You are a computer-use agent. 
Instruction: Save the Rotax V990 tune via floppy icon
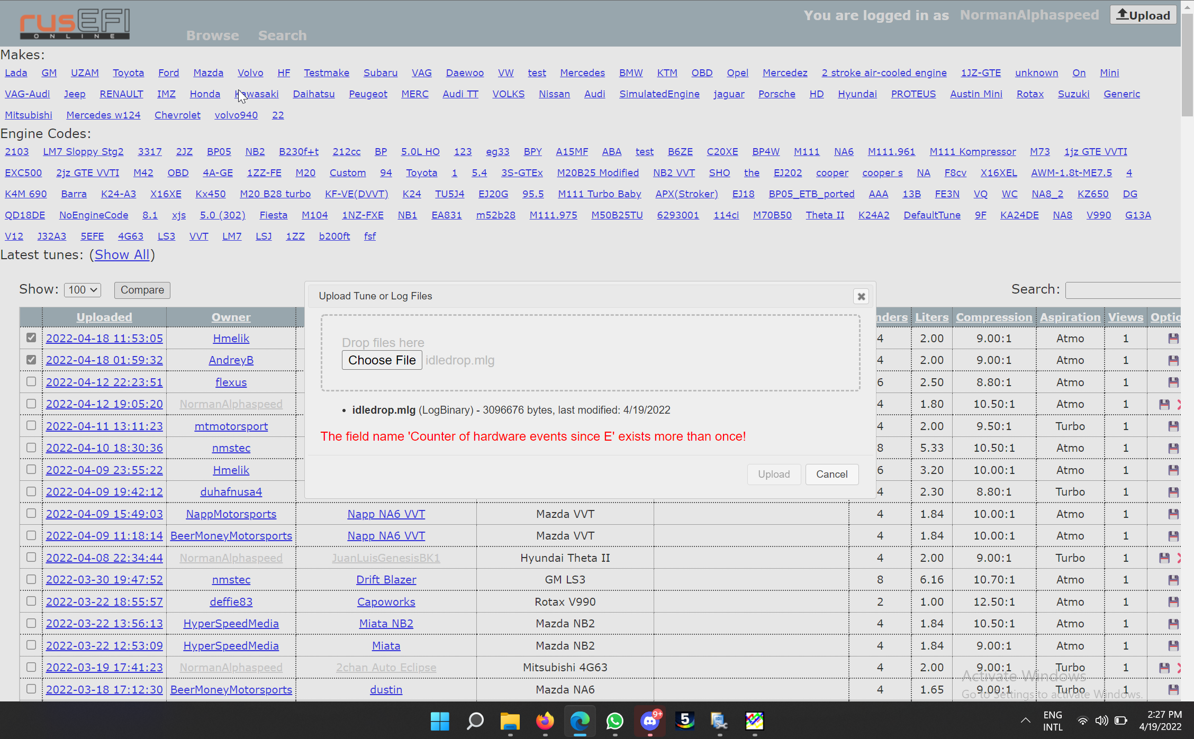tap(1173, 601)
